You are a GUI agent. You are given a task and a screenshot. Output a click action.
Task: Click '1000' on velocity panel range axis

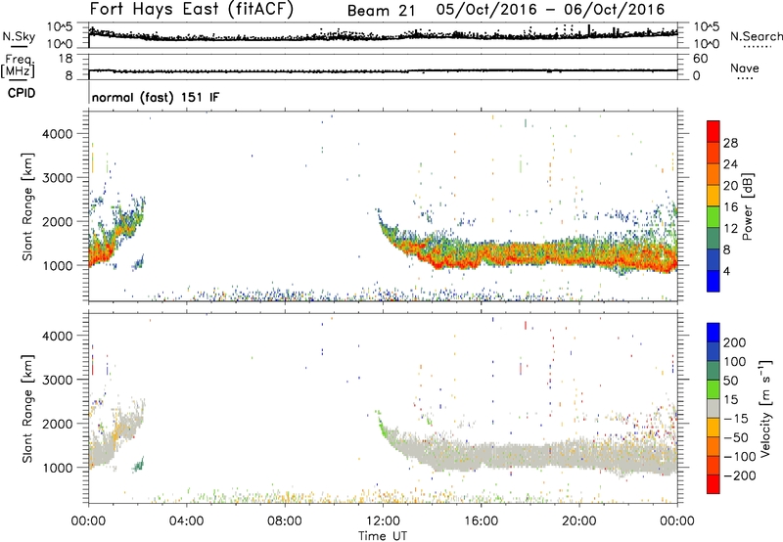58,468
